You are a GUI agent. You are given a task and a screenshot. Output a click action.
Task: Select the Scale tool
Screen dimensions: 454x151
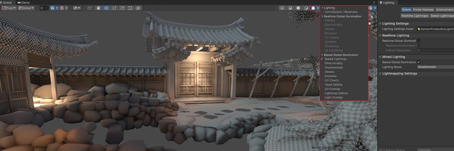click(x=122, y=8)
